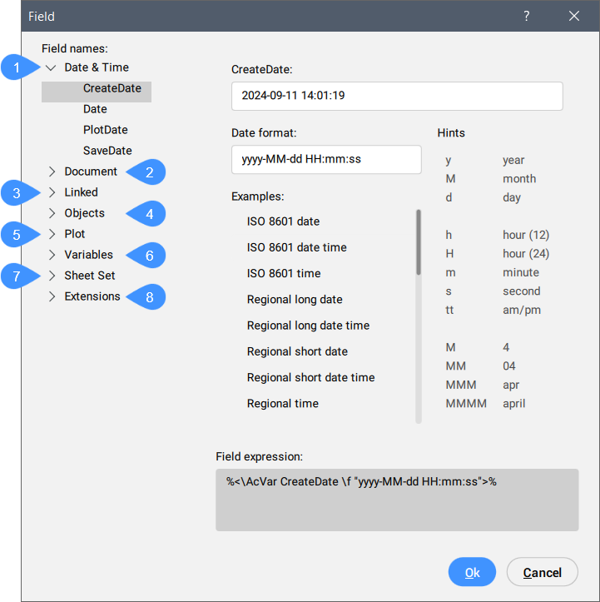Click the CreateDate value field
Viewport: 600px width, 602px height.
click(397, 96)
